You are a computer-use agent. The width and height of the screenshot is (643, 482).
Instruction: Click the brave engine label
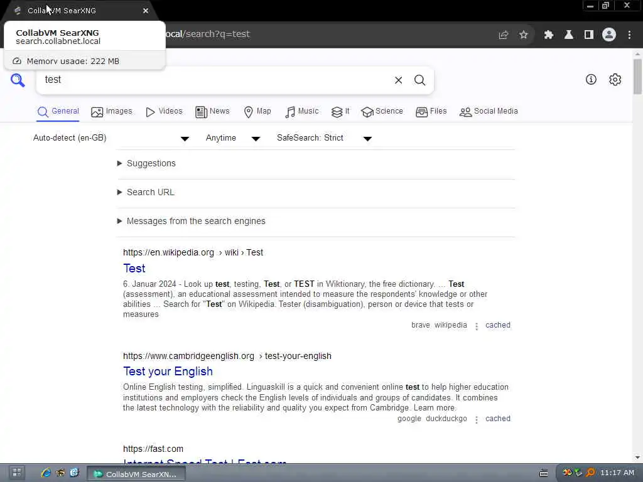(x=421, y=325)
